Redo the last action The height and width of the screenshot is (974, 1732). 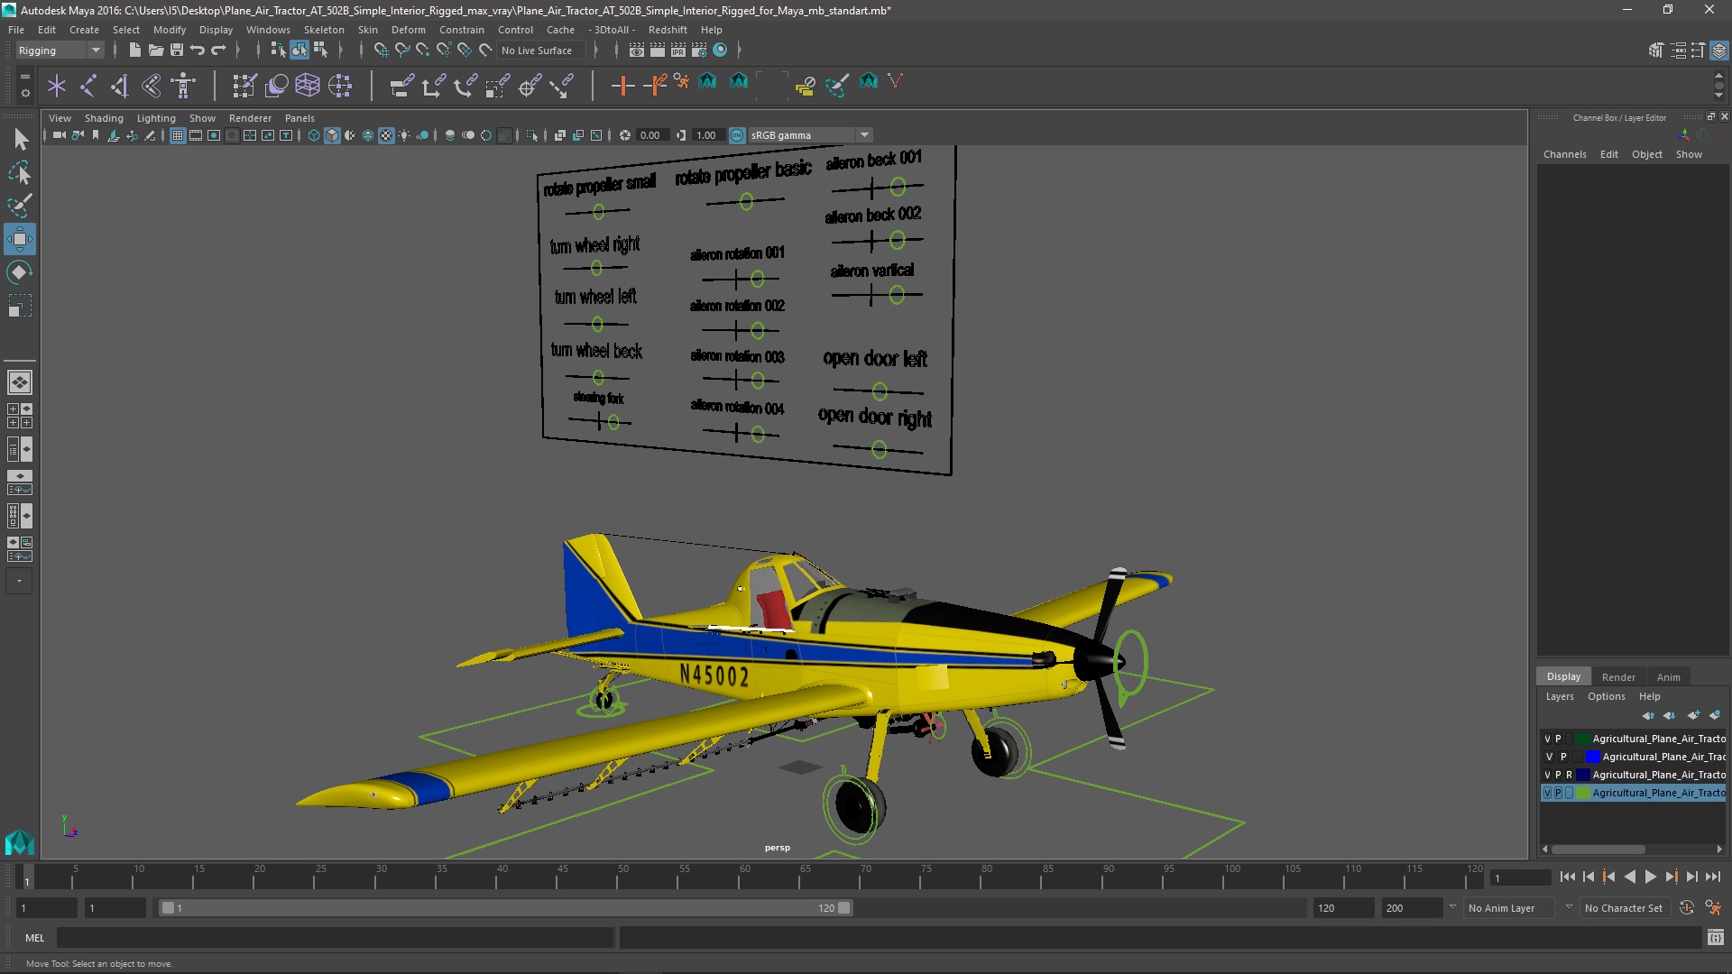tap(217, 51)
